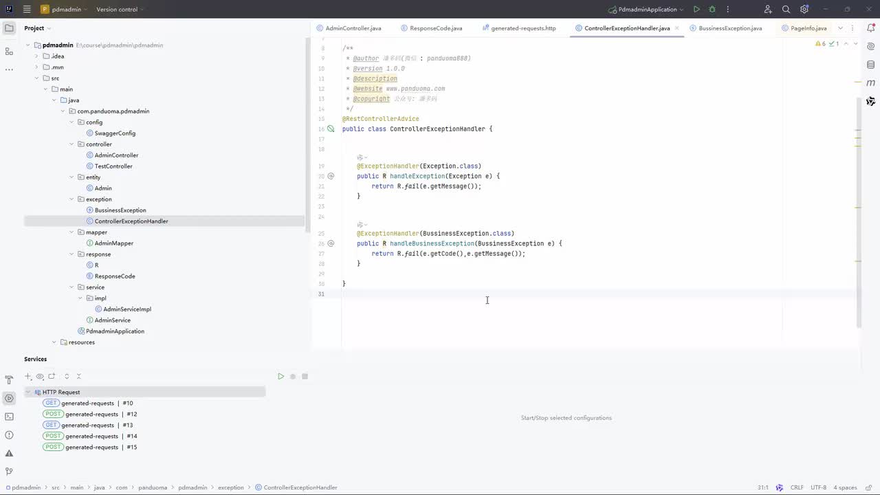This screenshot has width=880, height=495.
Task: Run PdmadminApplication with the green play icon
Action: pyautogui.click(x=696, y=10)
